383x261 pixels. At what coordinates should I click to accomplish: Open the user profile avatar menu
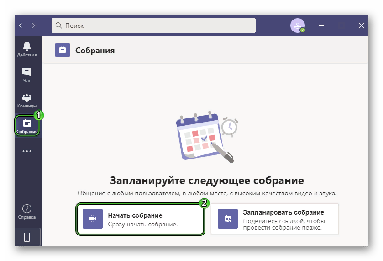click(297, 26)
